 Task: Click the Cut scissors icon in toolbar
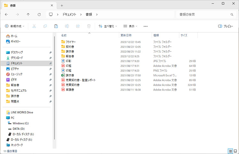(x=34, y=26)
